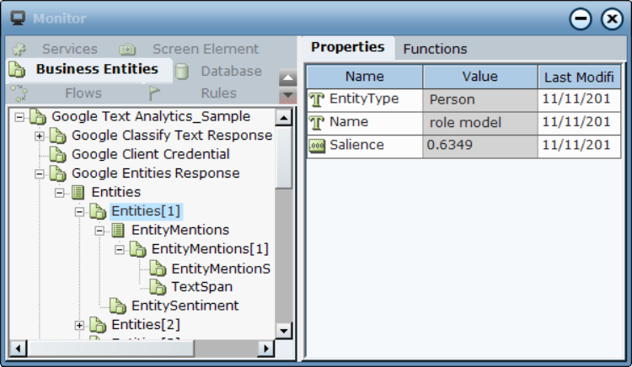Screen dimensions: 632x367
Task: Click the Rules flag icon
Action: (x=155, y=93)
